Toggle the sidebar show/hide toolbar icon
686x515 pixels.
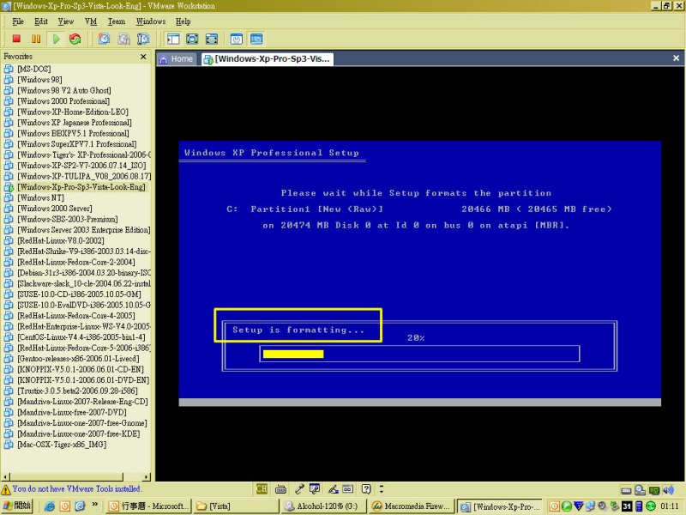(173, 39)
